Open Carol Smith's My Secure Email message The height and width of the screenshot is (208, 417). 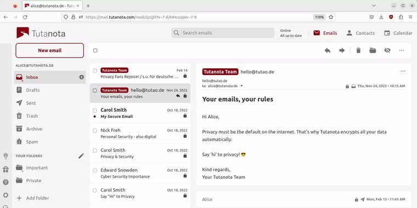(140, 113)
